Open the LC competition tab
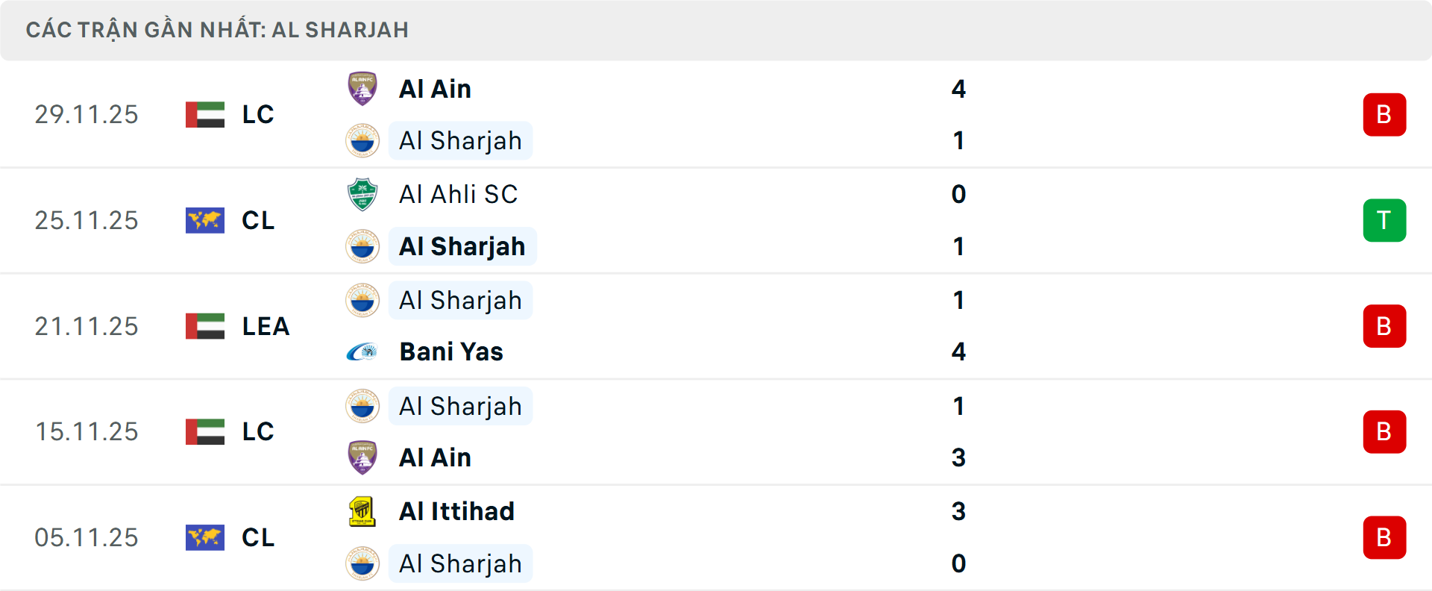The height and width of the screenshot is (591, 1432). click(257, 114)
